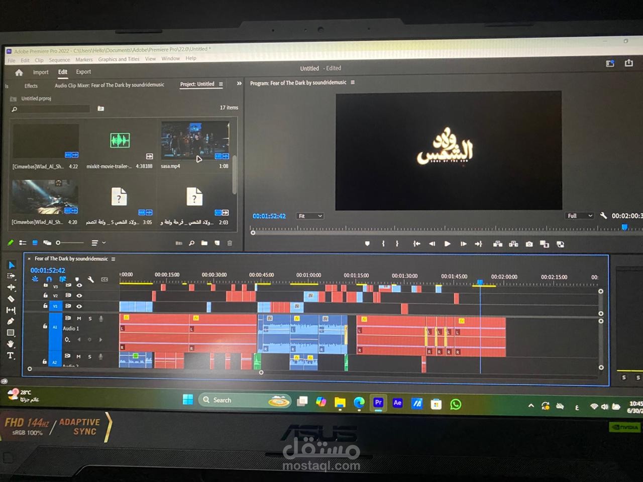Click the Program monitor blue playhead
Screen dimensions: 643x482
point(624,227)
